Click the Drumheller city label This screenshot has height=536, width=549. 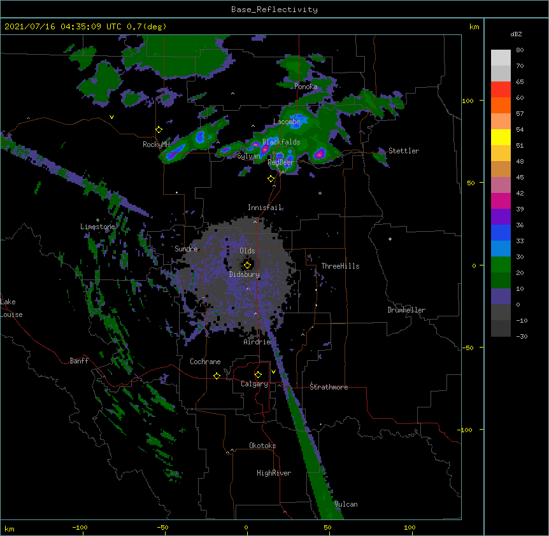406,310
